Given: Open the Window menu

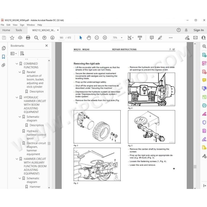Looking at the screenshot, I should click(31, 25).
